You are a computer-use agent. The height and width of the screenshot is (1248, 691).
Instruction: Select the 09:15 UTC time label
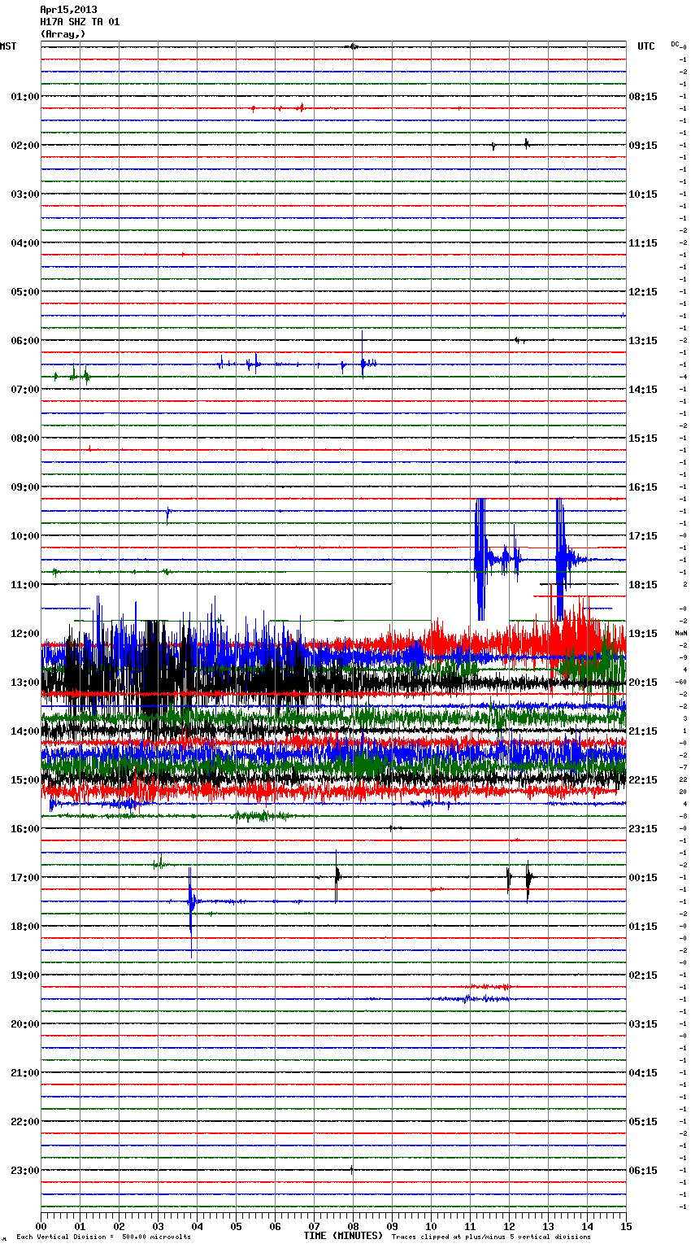pyautogui.click(x=643, y=146)
